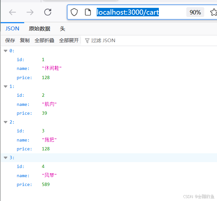The image size is (217, 201).
Task: Click 全部折叠 to collapse all
Action: (44, 41)
